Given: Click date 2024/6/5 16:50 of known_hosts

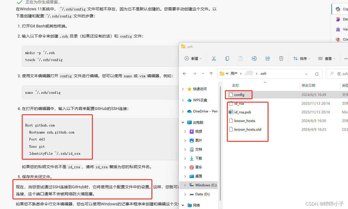Looking at the screenshot, I should coord(314,121).
